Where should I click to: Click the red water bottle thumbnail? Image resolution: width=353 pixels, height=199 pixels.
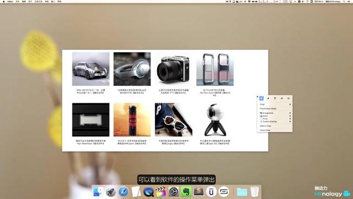tap(132, 120)
